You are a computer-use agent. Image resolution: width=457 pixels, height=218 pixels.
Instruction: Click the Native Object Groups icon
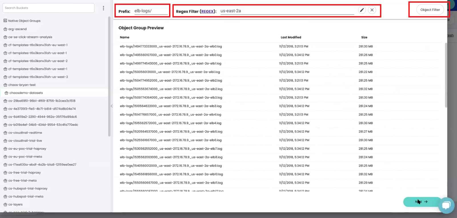(5, 21)
